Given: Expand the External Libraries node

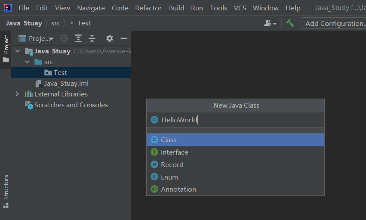Looking at the screenshot, I should [x=17, y=94].
